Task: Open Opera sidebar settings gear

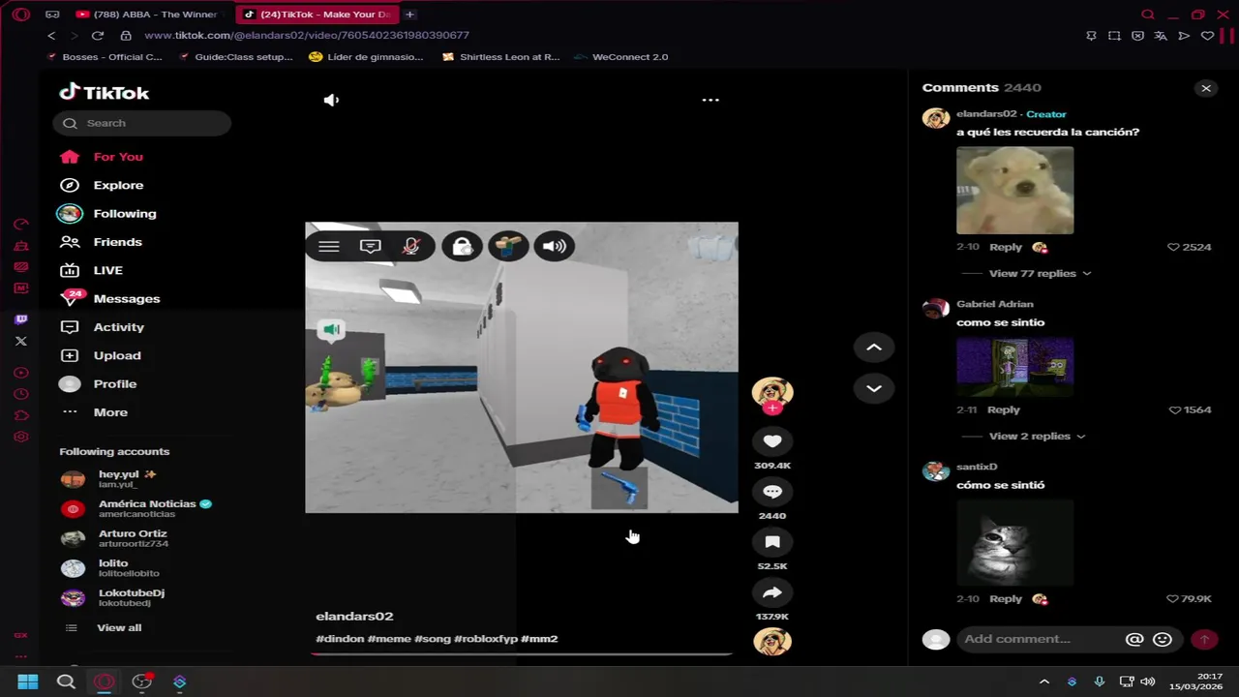Action: tap(21, 437)
